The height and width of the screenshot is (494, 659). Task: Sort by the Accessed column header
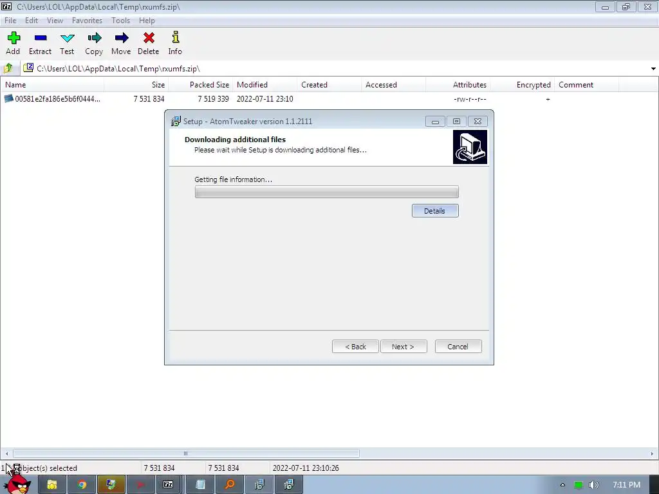click(x=393, y=84)
